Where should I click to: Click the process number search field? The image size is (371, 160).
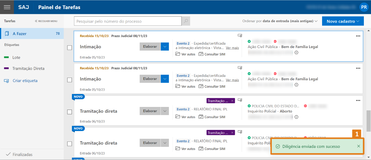(127, 21)
